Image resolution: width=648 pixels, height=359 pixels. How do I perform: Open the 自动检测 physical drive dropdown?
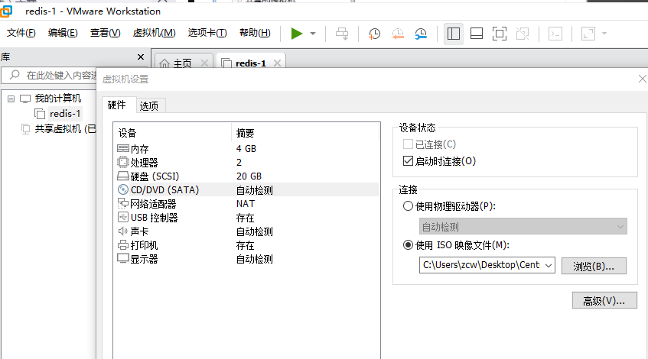523,227
